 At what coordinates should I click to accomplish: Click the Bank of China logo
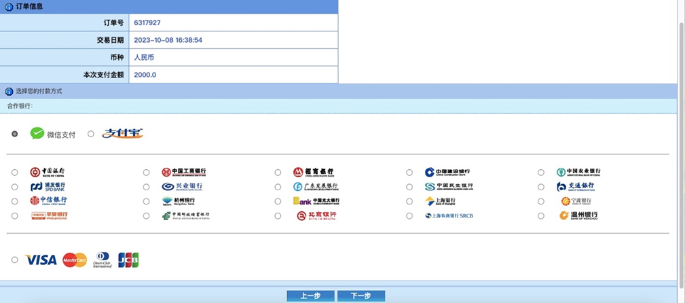[x=48, y=173]
